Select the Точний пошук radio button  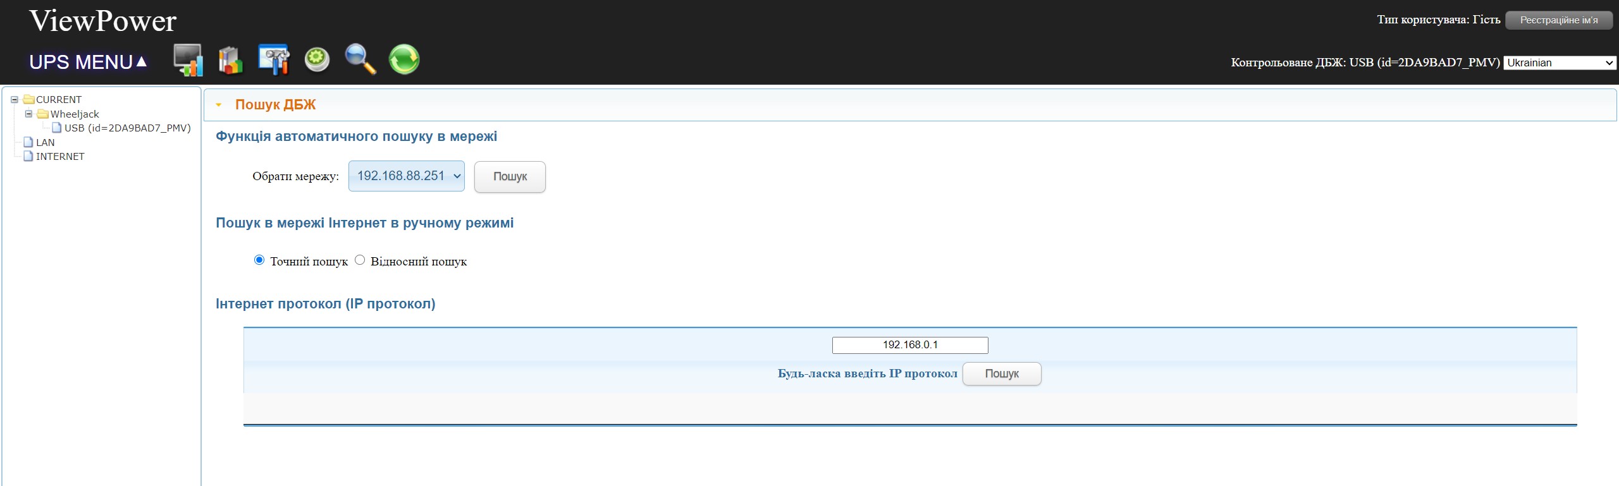coord(259,260)
